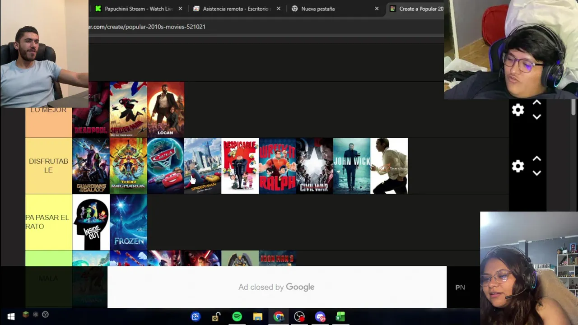Open settings gear for DISFRUTABLE row
The image size is (578, 325).
pos(518,166)
